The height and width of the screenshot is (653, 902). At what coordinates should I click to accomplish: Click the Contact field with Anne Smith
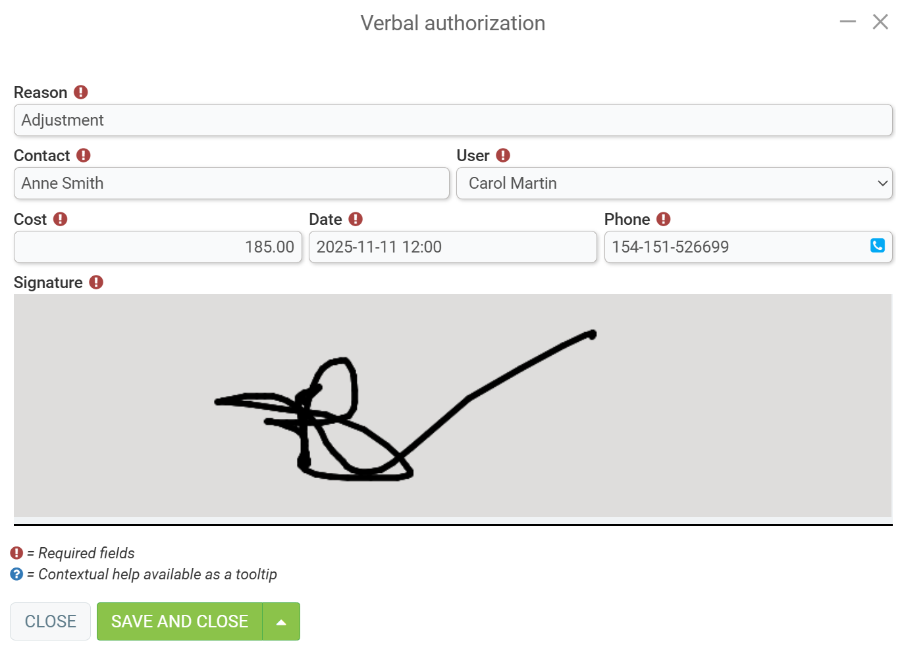tap(232, 183)
